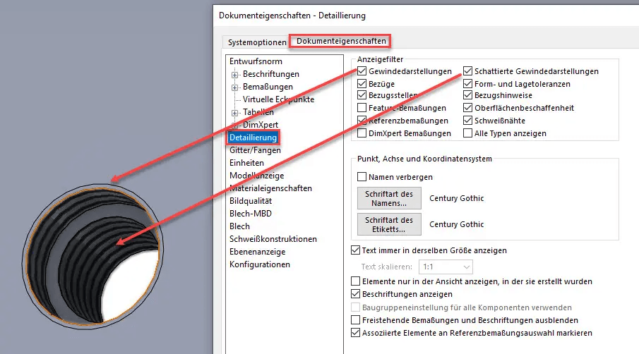Screen dimensions: 639x354
Task: Click the Schriftart des Etiketts button
Action: tap(389, 224)
